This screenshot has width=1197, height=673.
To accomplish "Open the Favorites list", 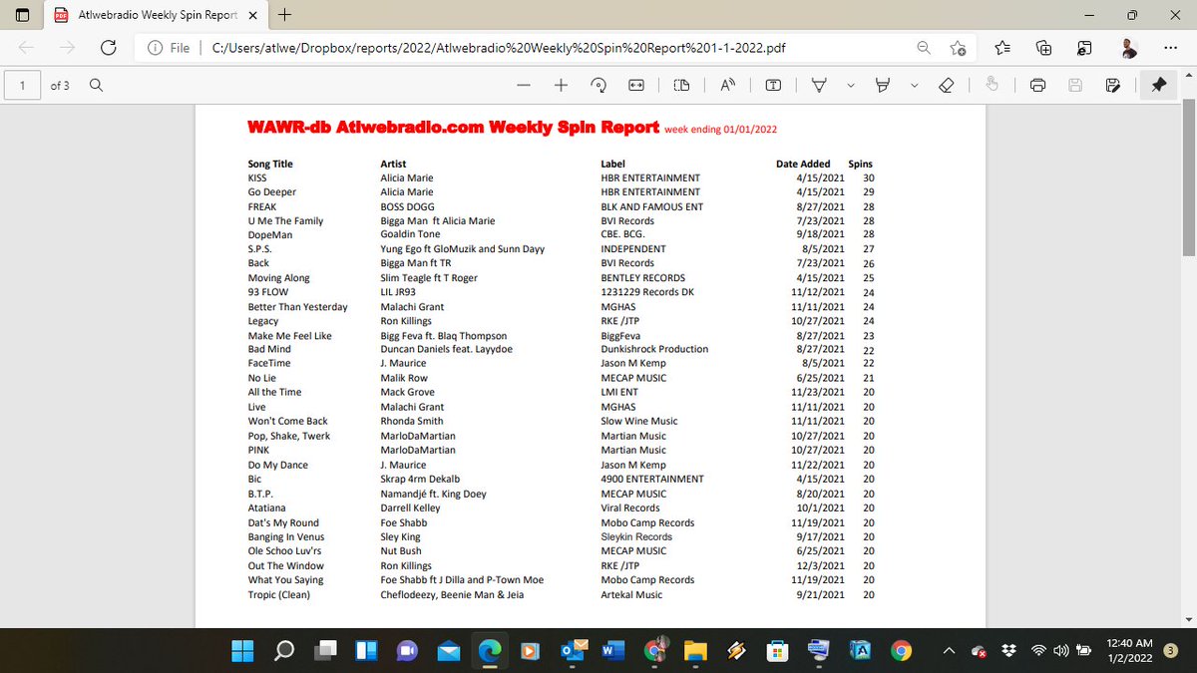I will 1002,48.
